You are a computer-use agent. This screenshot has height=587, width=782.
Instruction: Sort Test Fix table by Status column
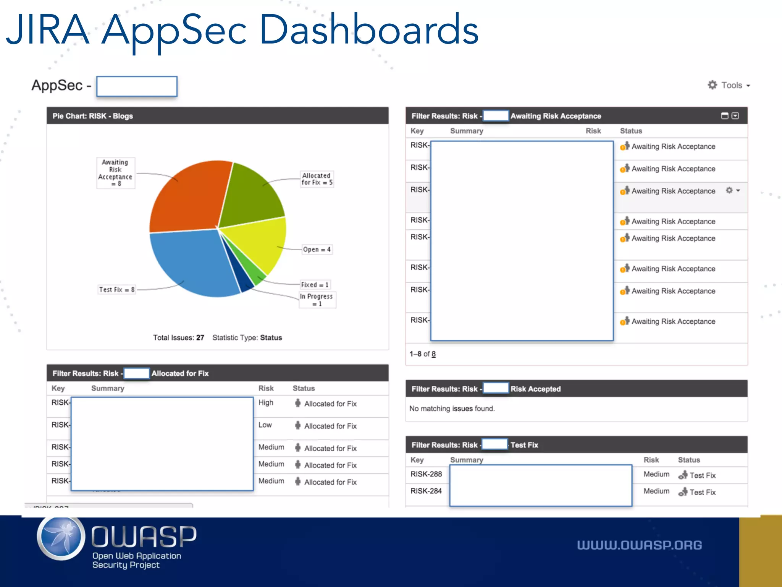click(689, 460)
